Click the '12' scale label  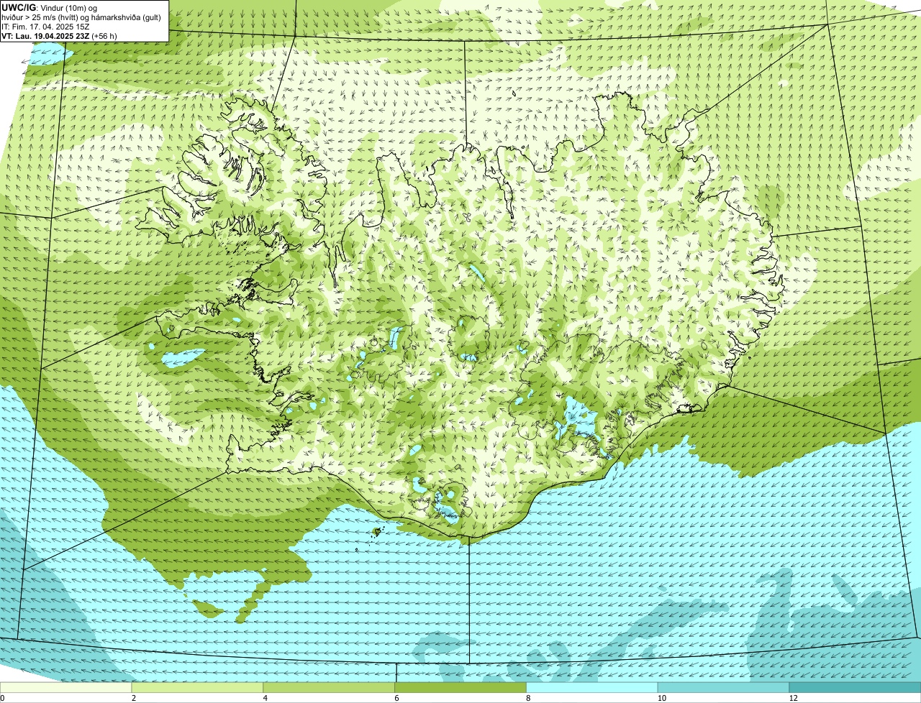coord(793,698)
